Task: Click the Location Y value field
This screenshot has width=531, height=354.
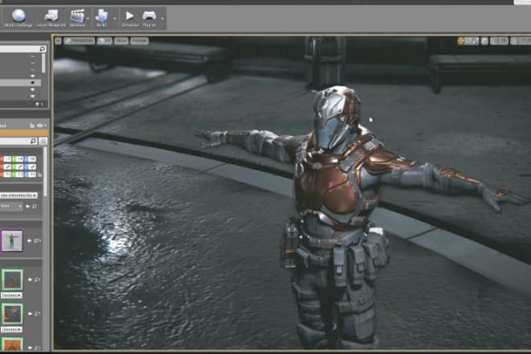Action: [x=19, y=159]
